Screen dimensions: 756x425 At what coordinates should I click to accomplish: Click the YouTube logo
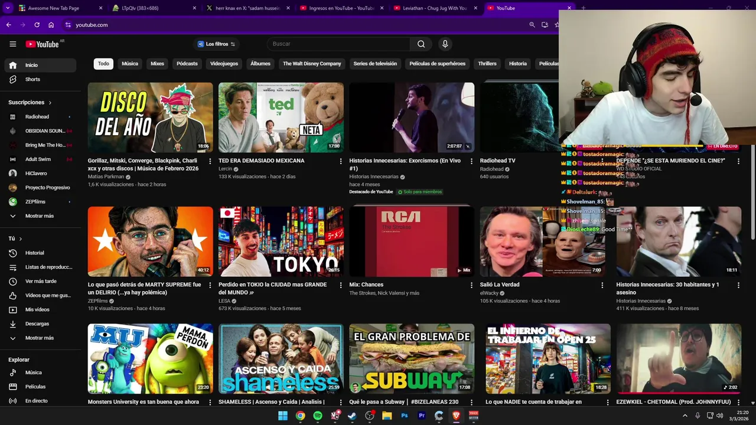click(43, 44)
